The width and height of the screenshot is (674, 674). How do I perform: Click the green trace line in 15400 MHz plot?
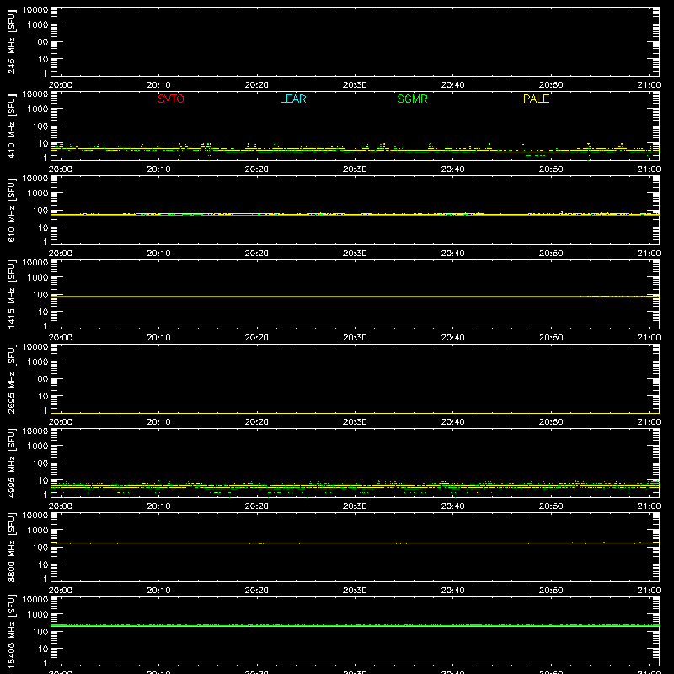point(355,625)
